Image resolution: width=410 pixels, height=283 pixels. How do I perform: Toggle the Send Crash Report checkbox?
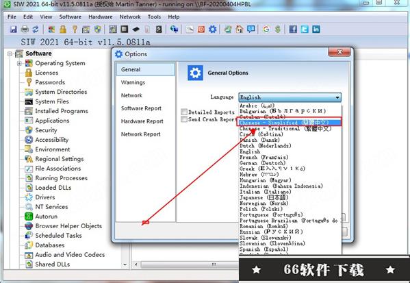[x=184, y=119]
